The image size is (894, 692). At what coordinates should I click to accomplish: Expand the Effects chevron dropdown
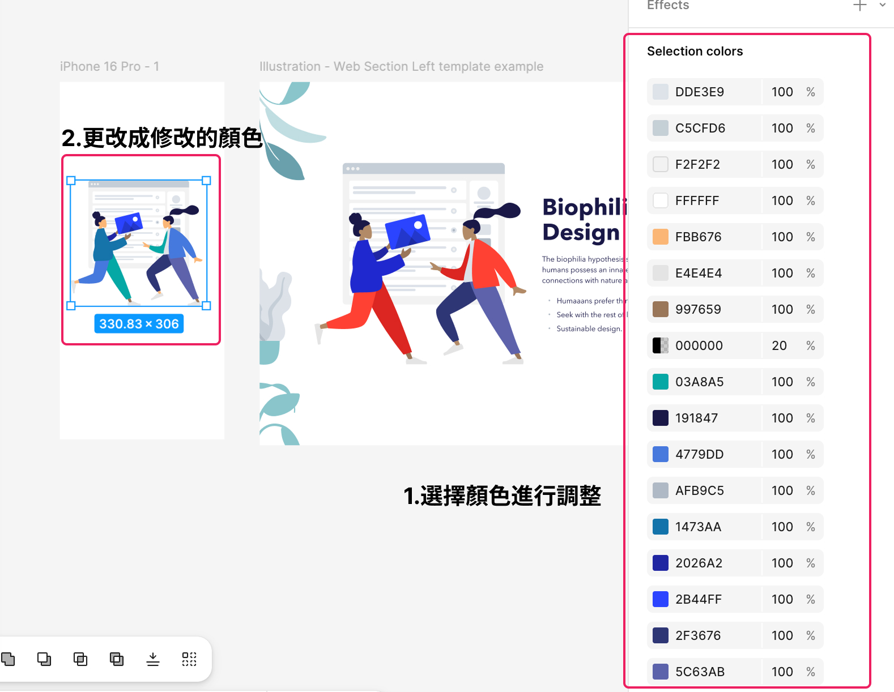tap(882, 5)
